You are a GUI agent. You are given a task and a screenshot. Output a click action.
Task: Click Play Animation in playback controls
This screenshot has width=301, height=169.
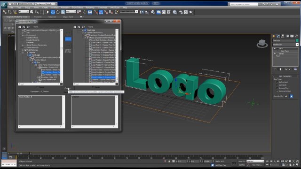(275, 161)
